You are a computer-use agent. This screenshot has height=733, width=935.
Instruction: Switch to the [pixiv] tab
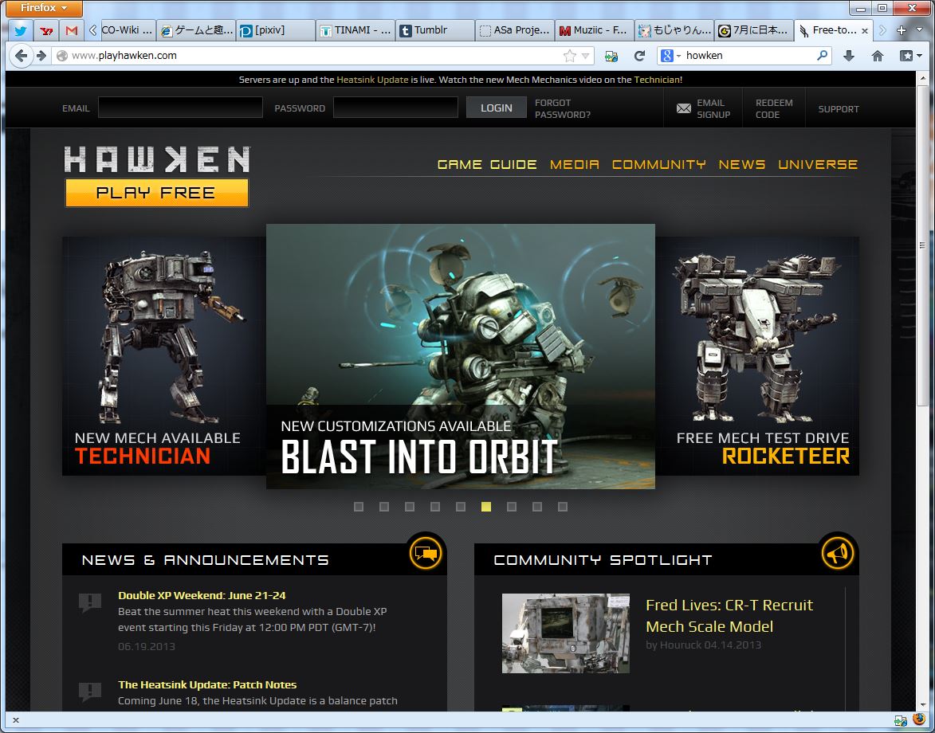(x=276, y=30)
